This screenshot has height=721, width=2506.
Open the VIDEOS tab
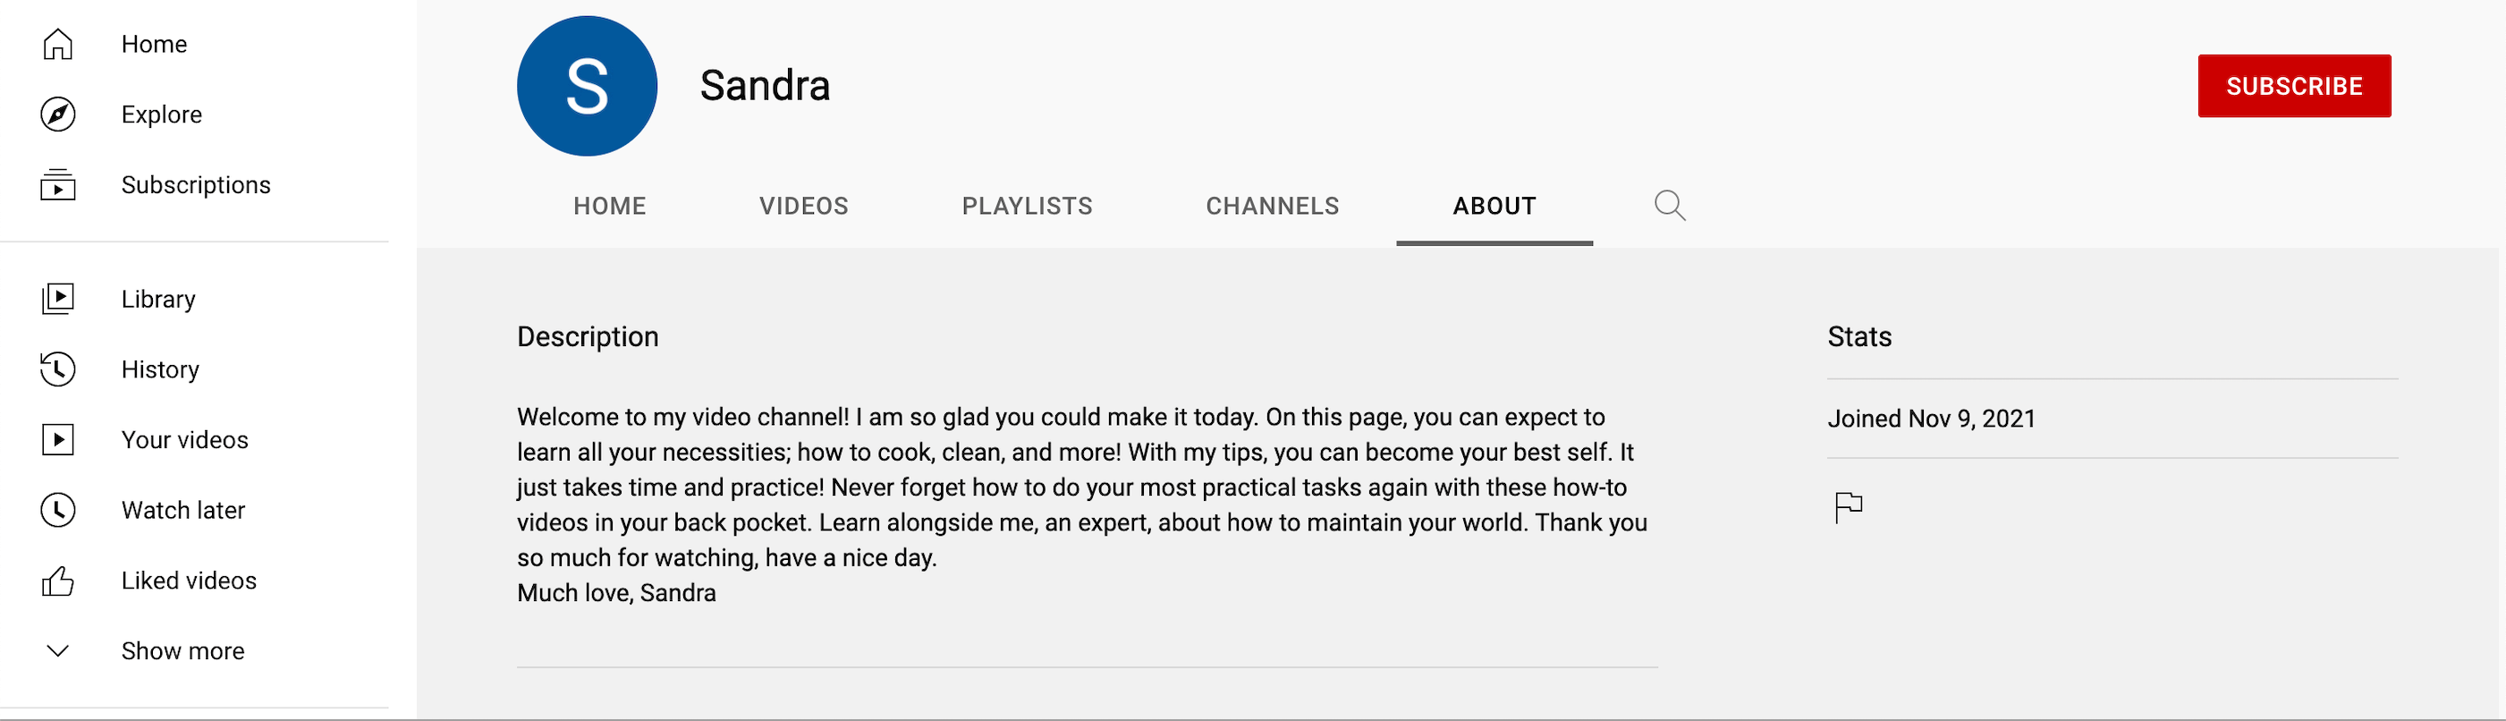pos(803,206)
